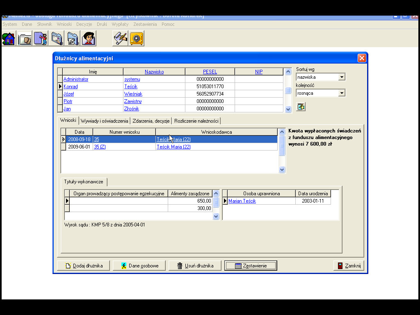Expand the kolejność dropdown
420x315 pixels.
342,93
